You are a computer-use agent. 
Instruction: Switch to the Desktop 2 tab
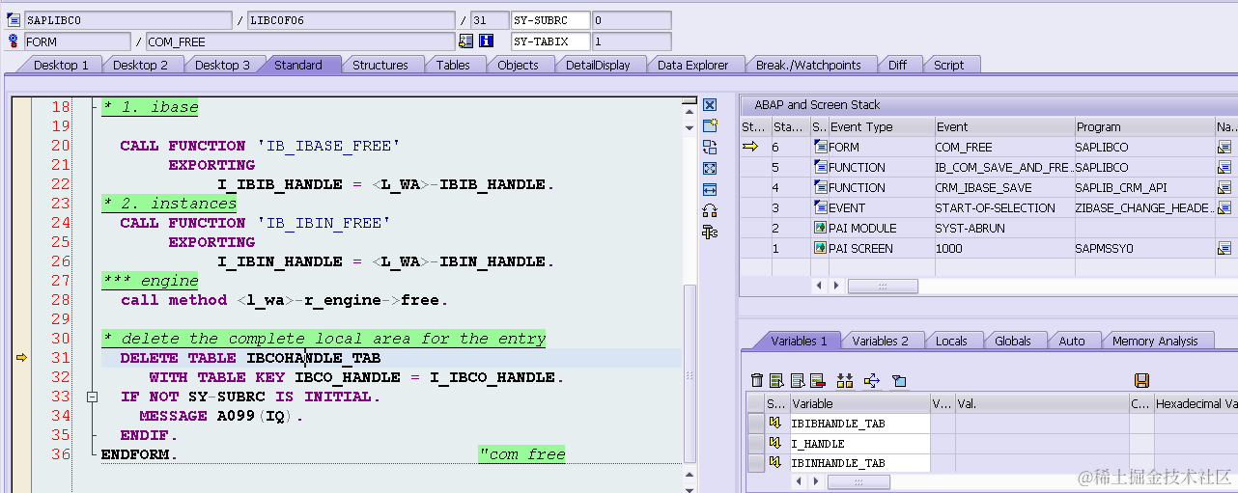[140, 65]
